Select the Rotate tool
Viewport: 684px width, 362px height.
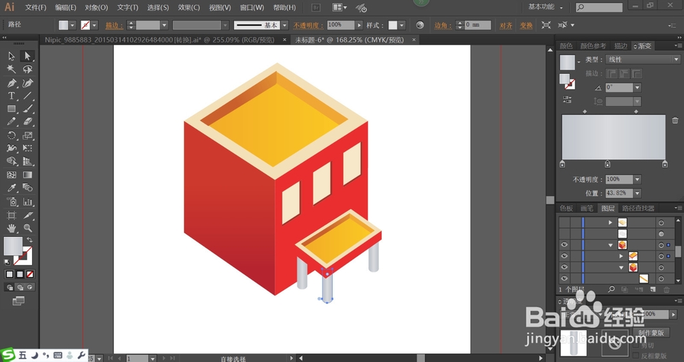[x=12, y=135]
